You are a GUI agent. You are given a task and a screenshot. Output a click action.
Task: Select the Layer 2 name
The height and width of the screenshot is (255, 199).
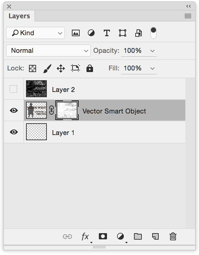coord(63,90)
